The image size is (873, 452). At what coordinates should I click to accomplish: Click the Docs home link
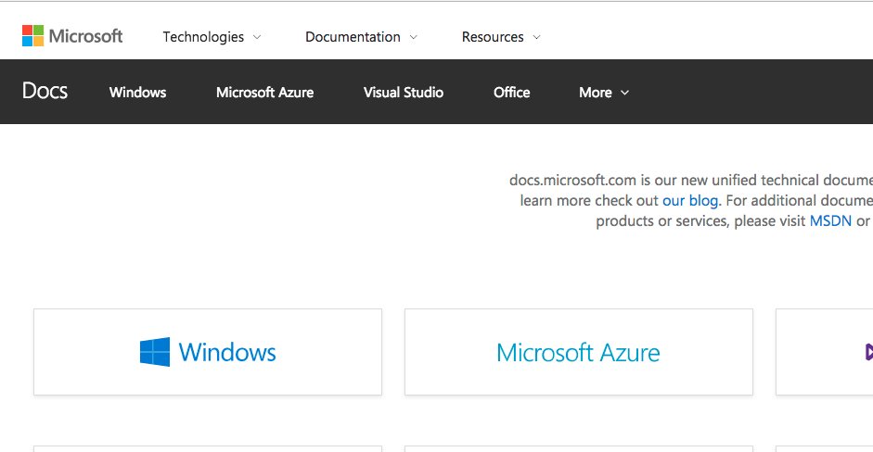click(45, 91)
